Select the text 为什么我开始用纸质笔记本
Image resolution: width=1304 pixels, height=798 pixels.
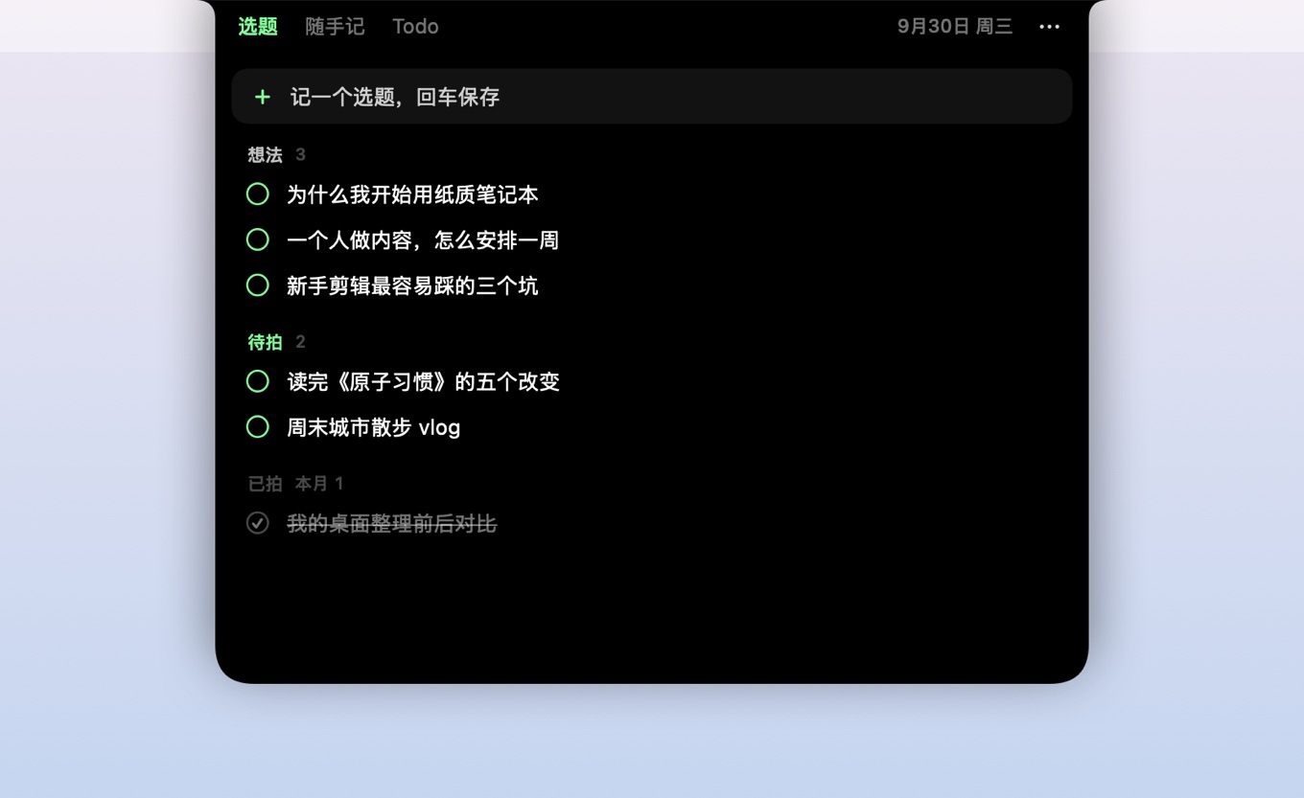tap(412, 195)
